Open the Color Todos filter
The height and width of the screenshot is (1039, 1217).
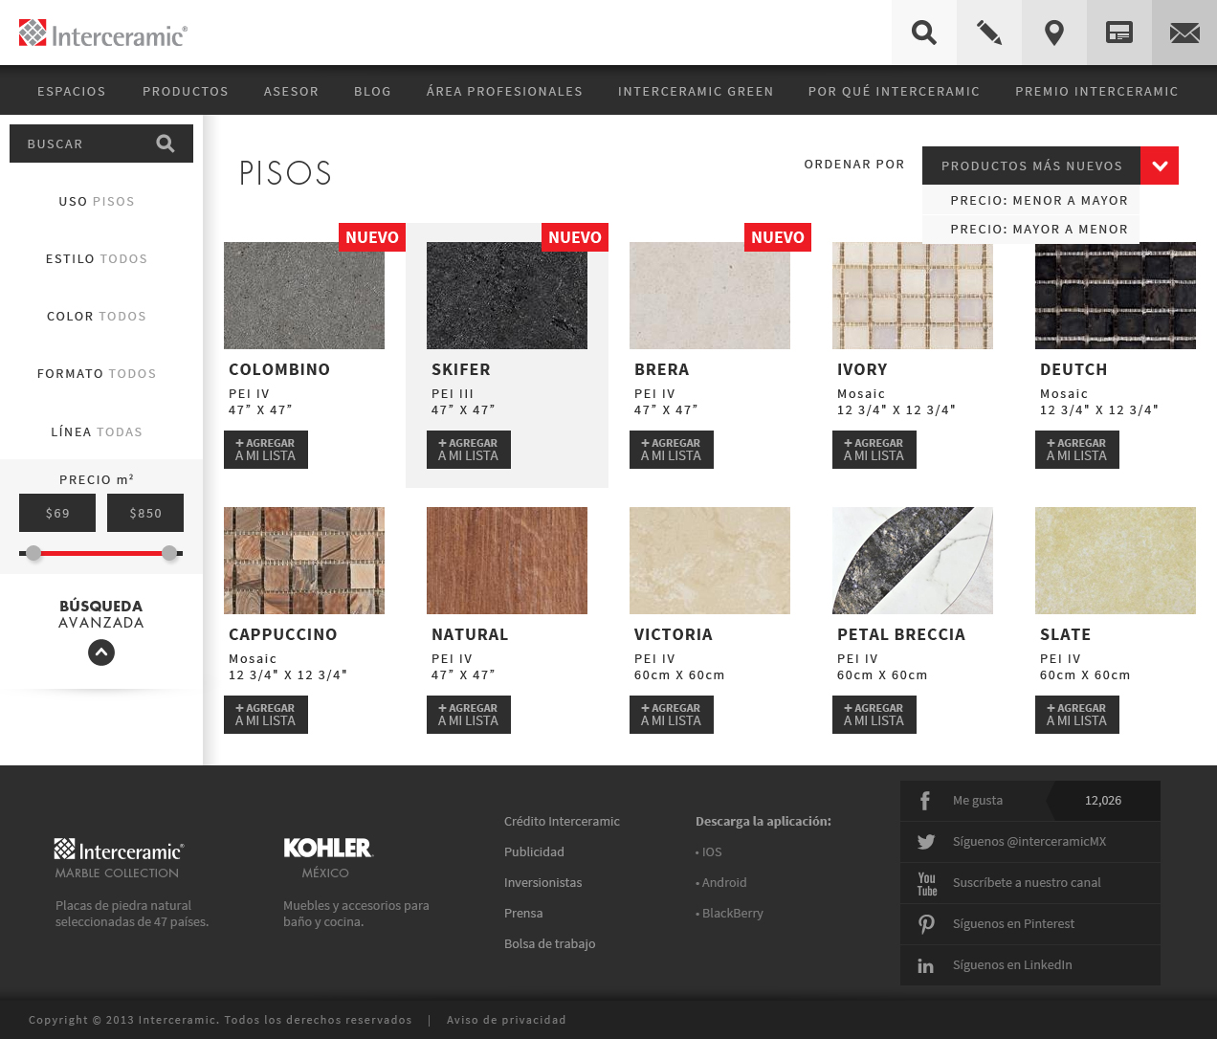pos(97,317)
